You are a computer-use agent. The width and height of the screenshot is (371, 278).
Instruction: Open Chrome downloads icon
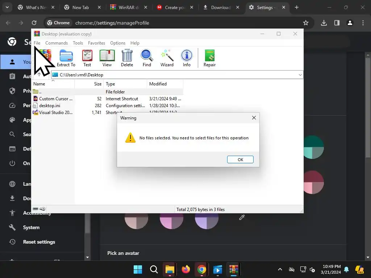pyautogui.click(x=324, y=23)
